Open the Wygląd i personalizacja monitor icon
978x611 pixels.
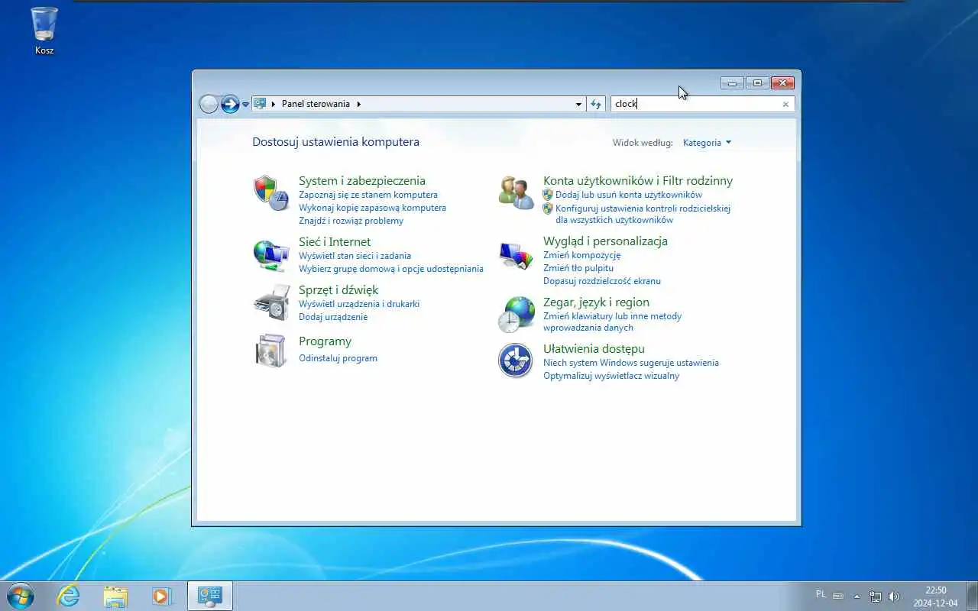pos(516,255)
